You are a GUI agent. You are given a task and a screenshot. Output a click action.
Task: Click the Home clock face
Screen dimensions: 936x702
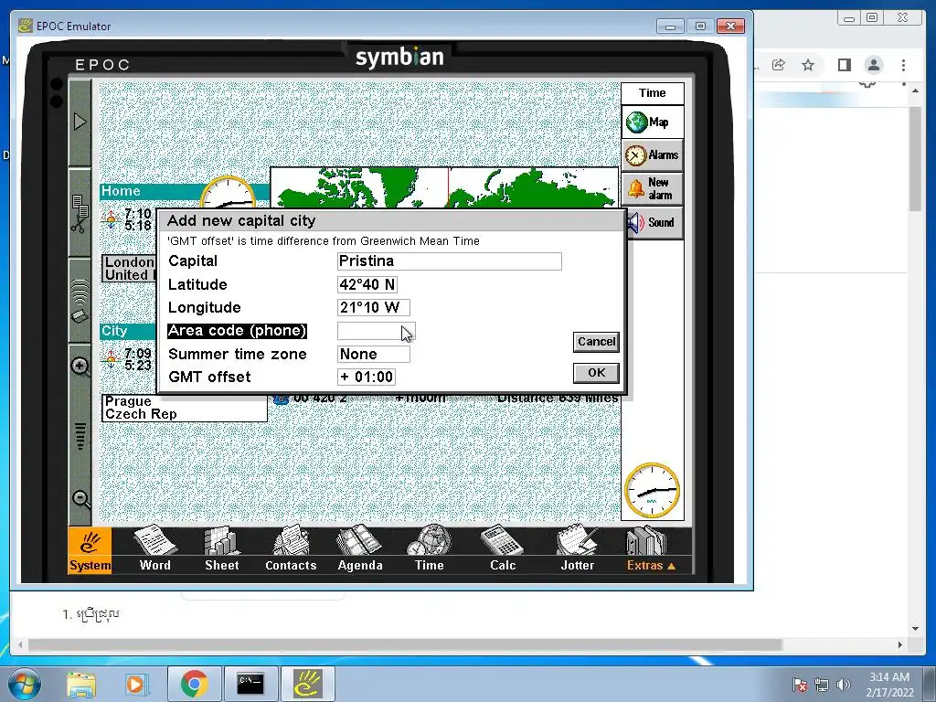(x=228, y=192)
